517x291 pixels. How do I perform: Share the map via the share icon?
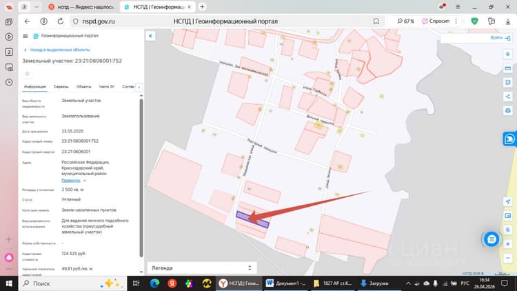(508, 97)
